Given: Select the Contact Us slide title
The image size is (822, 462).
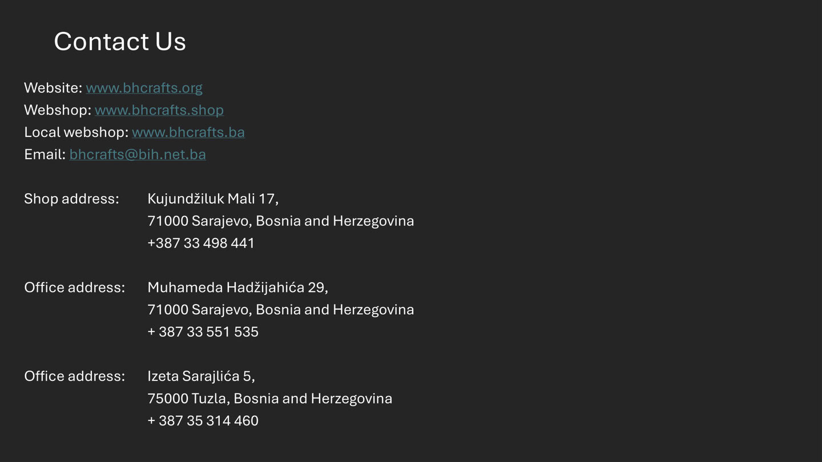Looking at the screenshot, I should (120, 42).
